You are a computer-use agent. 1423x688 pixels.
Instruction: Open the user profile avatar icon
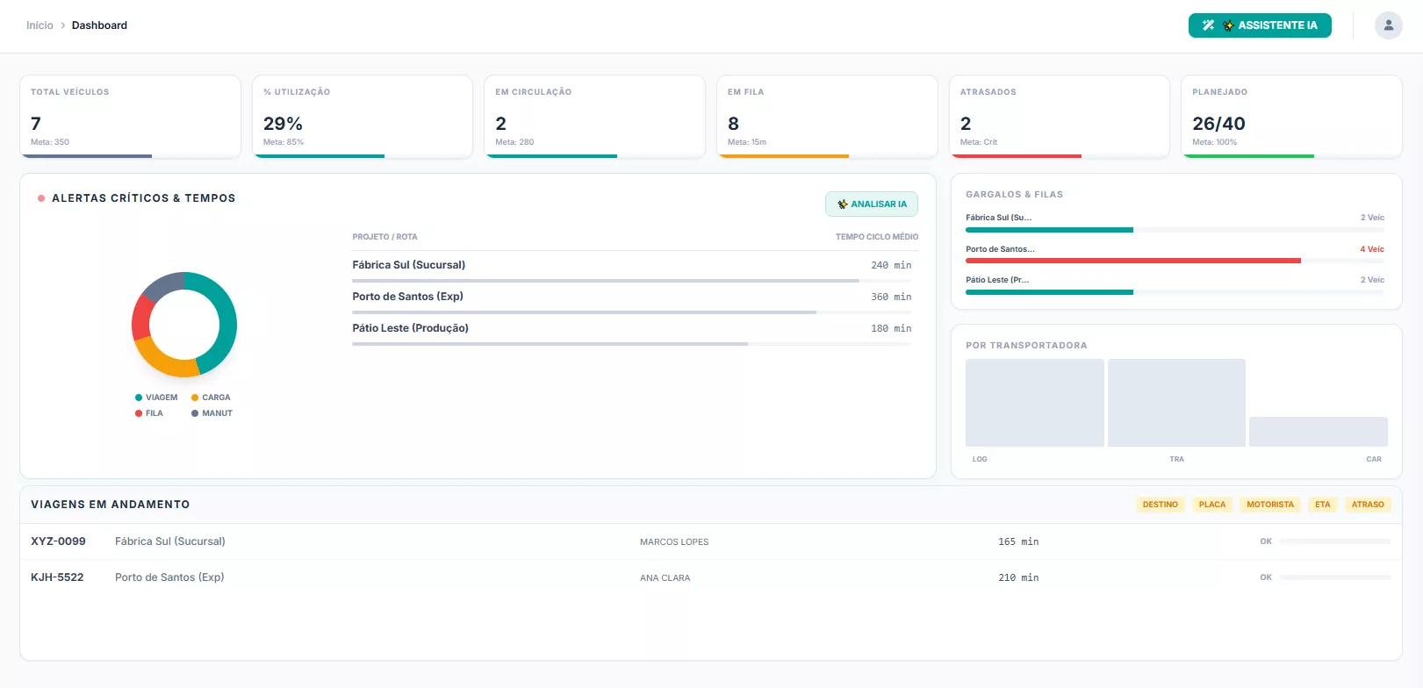pyautogui.click(x=1388, y=25)
